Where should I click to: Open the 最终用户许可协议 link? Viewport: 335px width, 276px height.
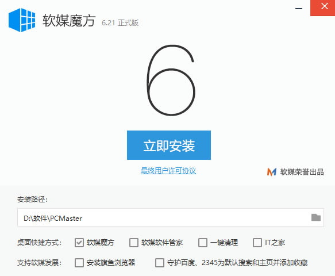pyautogui.click(x=168, y=171)
